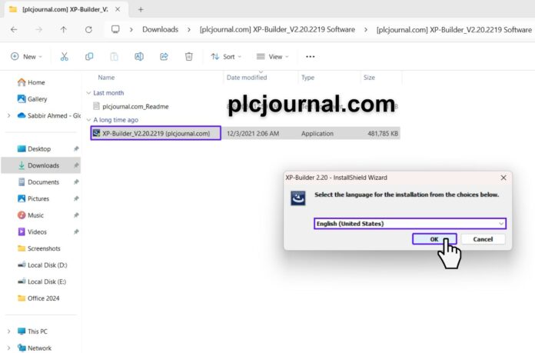Click Cancel in InstallShield Wizard dialog
This screenshot has width=535, height=353.
point(483,239)
